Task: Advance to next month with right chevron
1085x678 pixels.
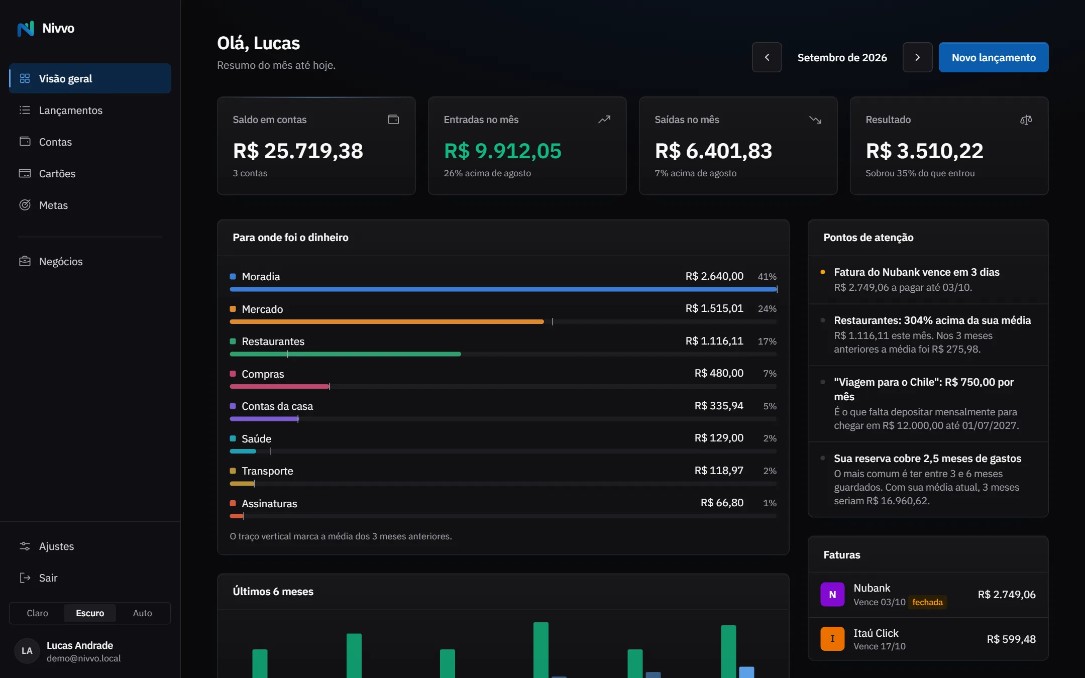Action: (x=918, y=57)
